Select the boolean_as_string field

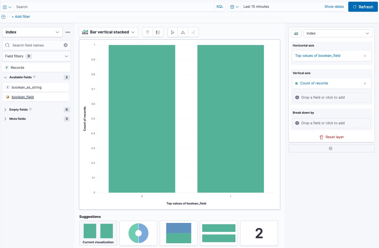point(36,87)
